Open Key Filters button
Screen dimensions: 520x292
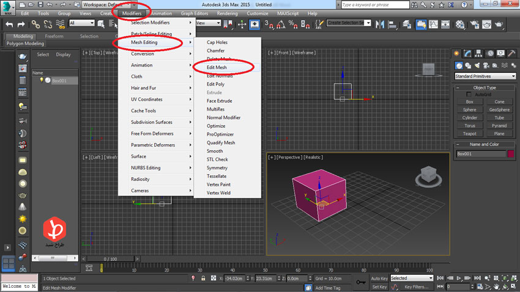click(416, 287)
